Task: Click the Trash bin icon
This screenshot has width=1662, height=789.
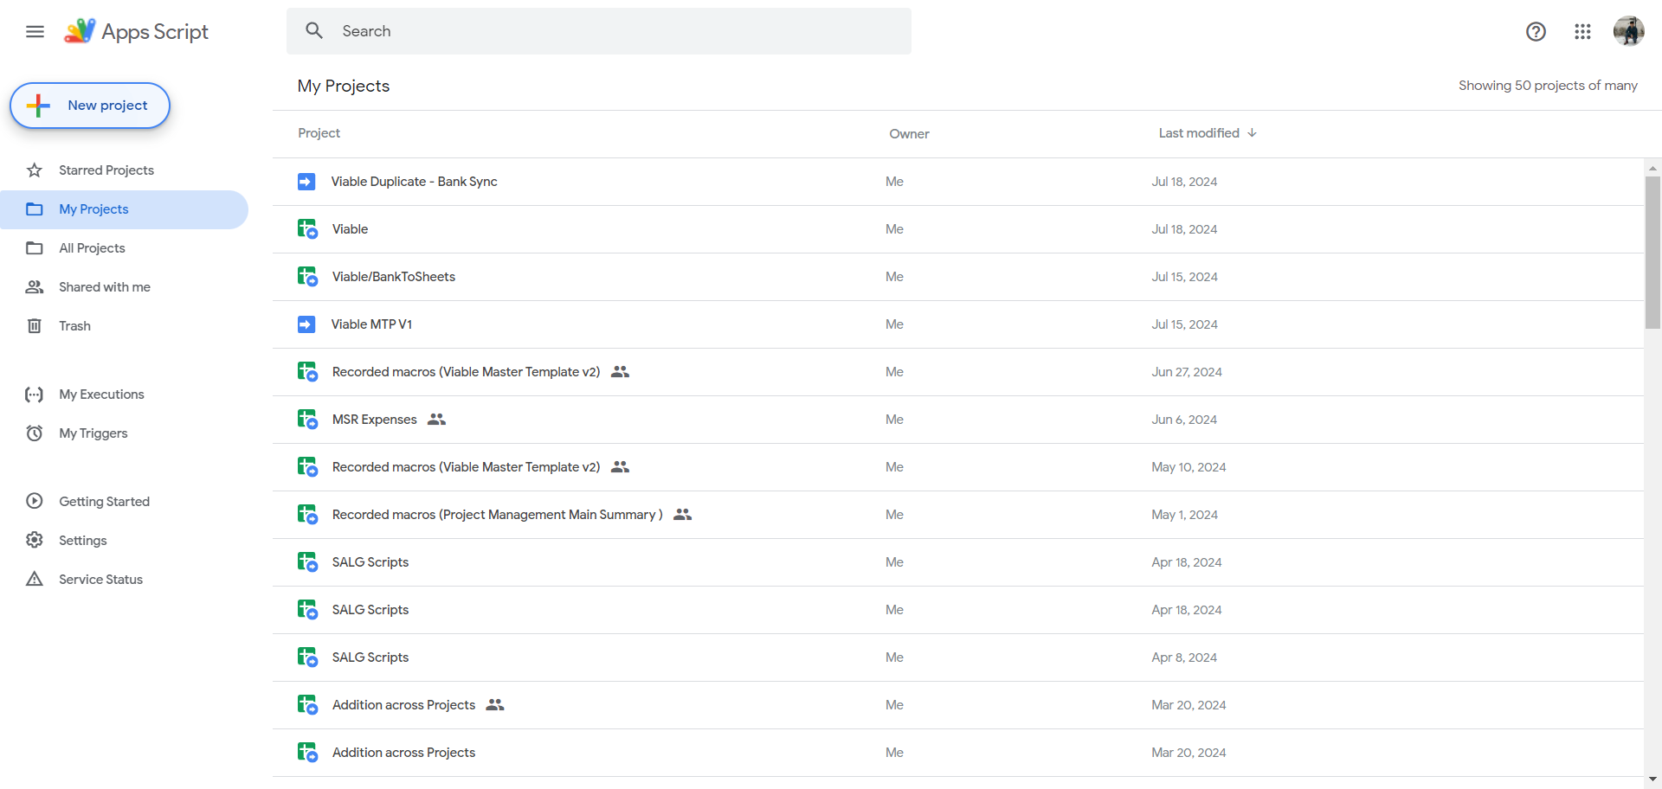Action: coord(35,326)
